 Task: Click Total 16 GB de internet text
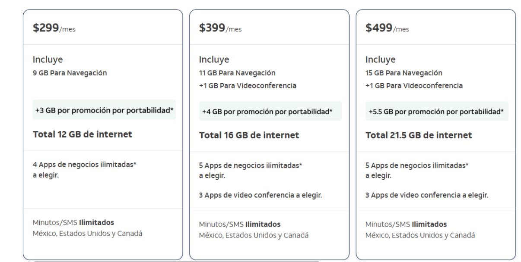coord(249,135)
